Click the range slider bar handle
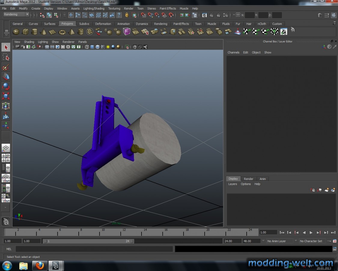The height and width of the screenshot is (271, 338). [88, 241]
